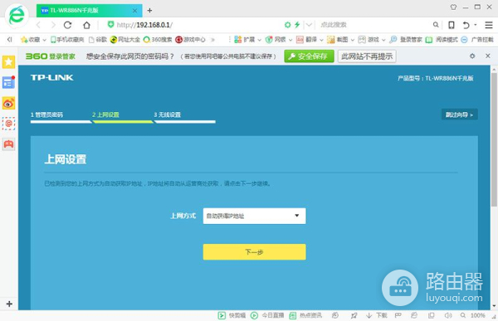The height and width of the screenshot is (321, 498).
Task: Click 此网站不再提示 button
Action: [367, 56]
